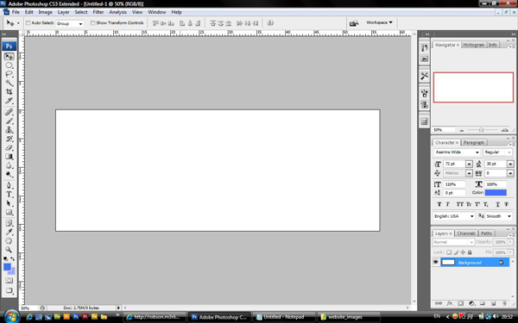Viewport: 518px width, 323px height.
Task: Select the Notes tool
Action: 9,223
